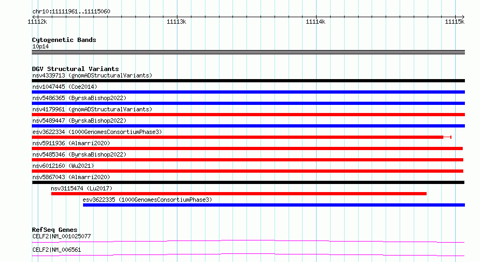Click the 11112k ruler tick label
480x262 pixels.
click(x=37, y=22)
